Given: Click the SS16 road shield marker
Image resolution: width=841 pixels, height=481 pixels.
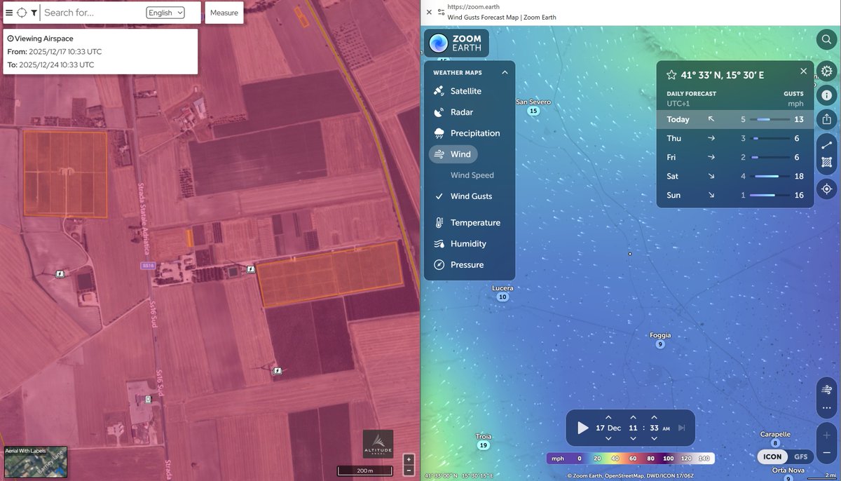Looking at the screenshot, I should point(147,266).
